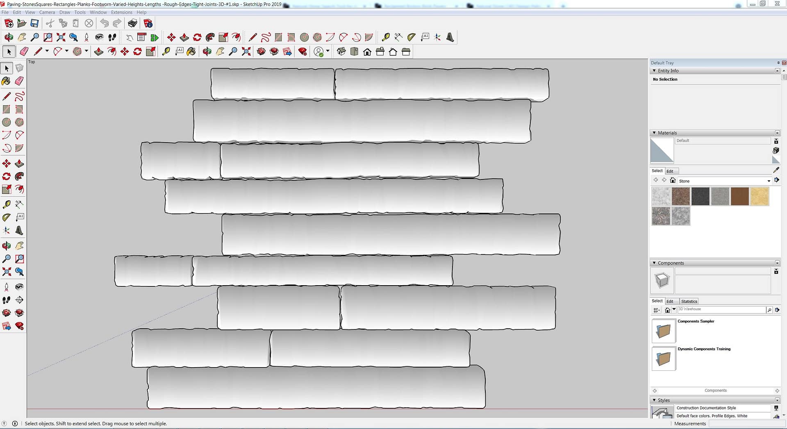Activate the Orbit tool in left toolbar
This screenshot has width=787, height=429.
pyautogui.click(x=6, y=246)
